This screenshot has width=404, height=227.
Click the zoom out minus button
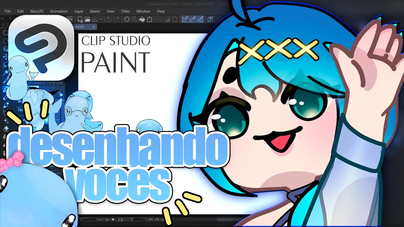pos(100,220)
